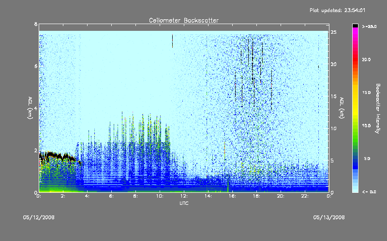Click the '6:' hour label on the UTC axis
The image size is (387, 241).
(x=112, y=196)
